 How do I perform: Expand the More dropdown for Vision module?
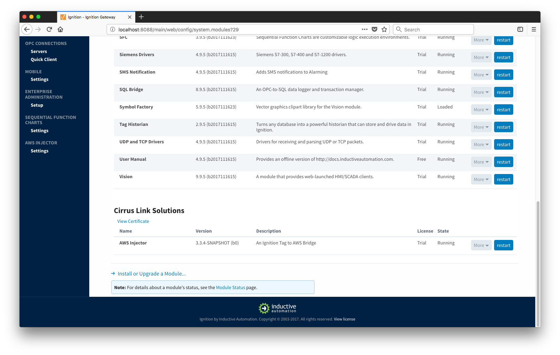tap(481, 180)
